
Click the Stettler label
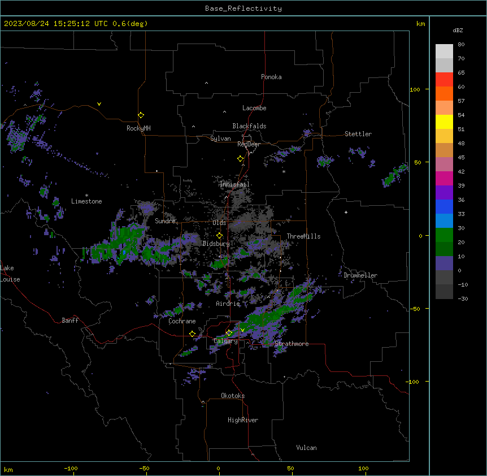[358, 134]
